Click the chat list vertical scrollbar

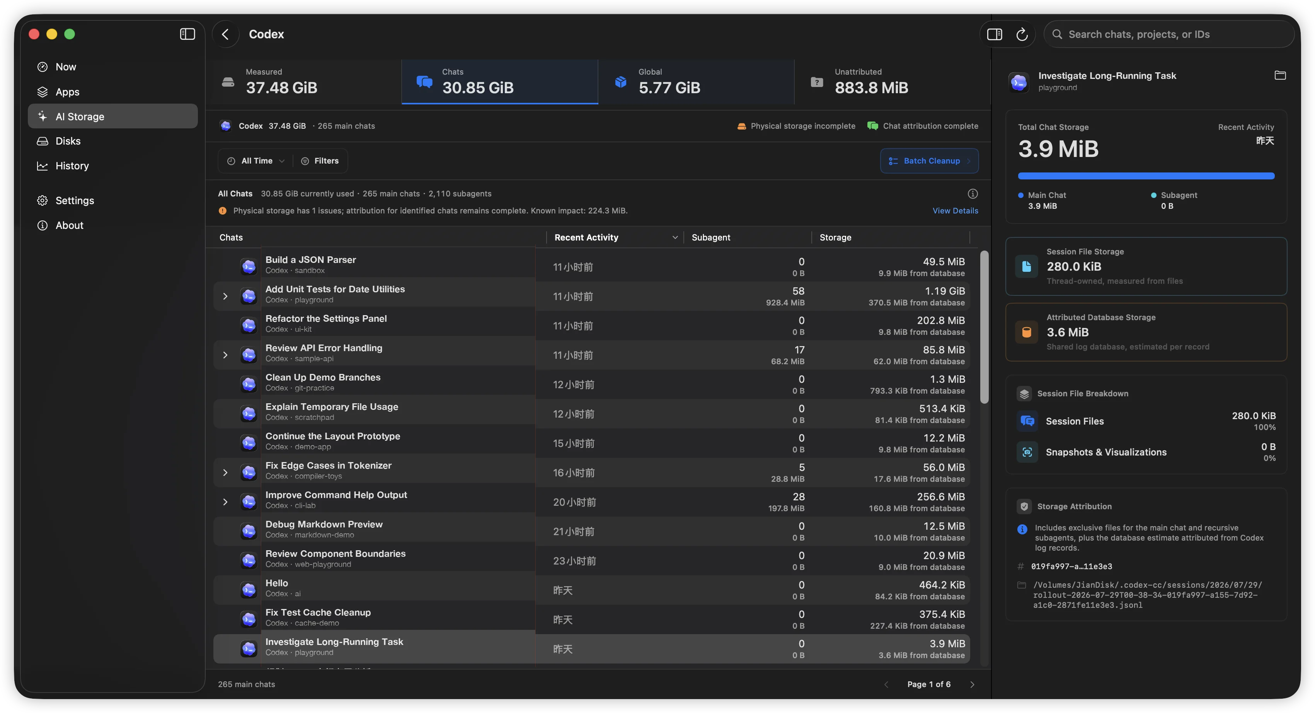click(984, 327)
